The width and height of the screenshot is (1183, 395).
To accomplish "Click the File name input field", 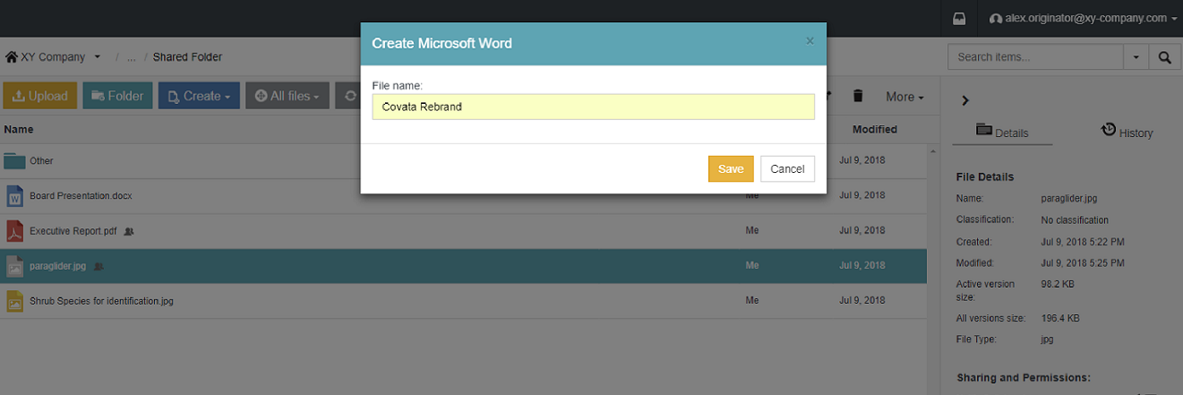I will [x=594, y=107].
